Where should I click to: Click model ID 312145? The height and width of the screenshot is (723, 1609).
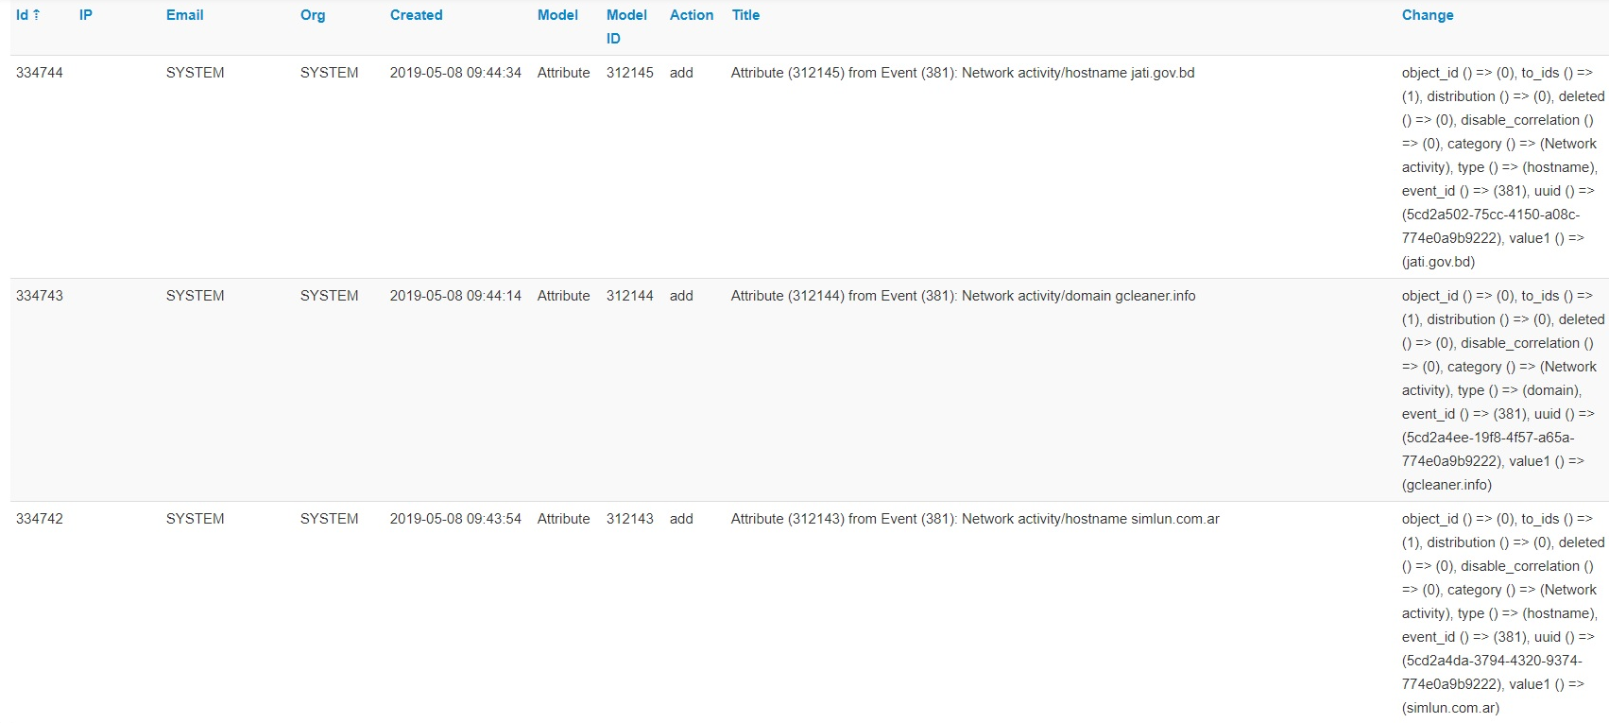click(x=630, y=73)
